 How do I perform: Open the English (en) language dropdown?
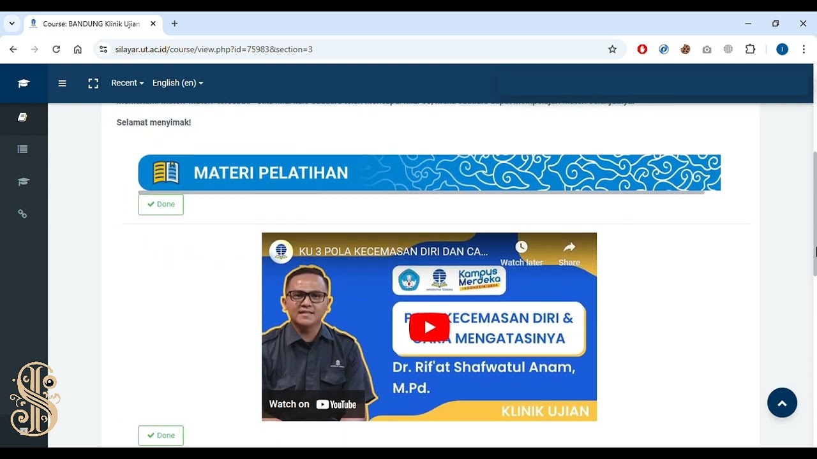click(x=177, y=83)
